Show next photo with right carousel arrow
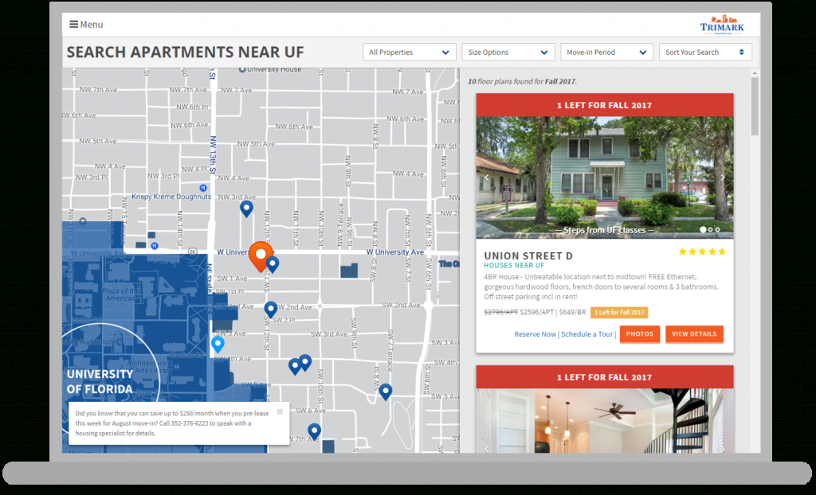 [723, 177]
